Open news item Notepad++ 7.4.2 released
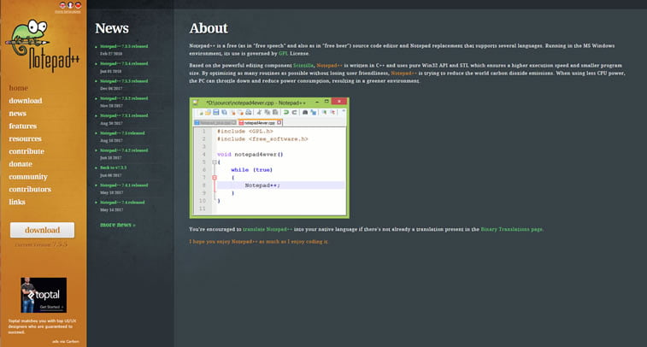 pyautogui.click(x=124, y=150)
